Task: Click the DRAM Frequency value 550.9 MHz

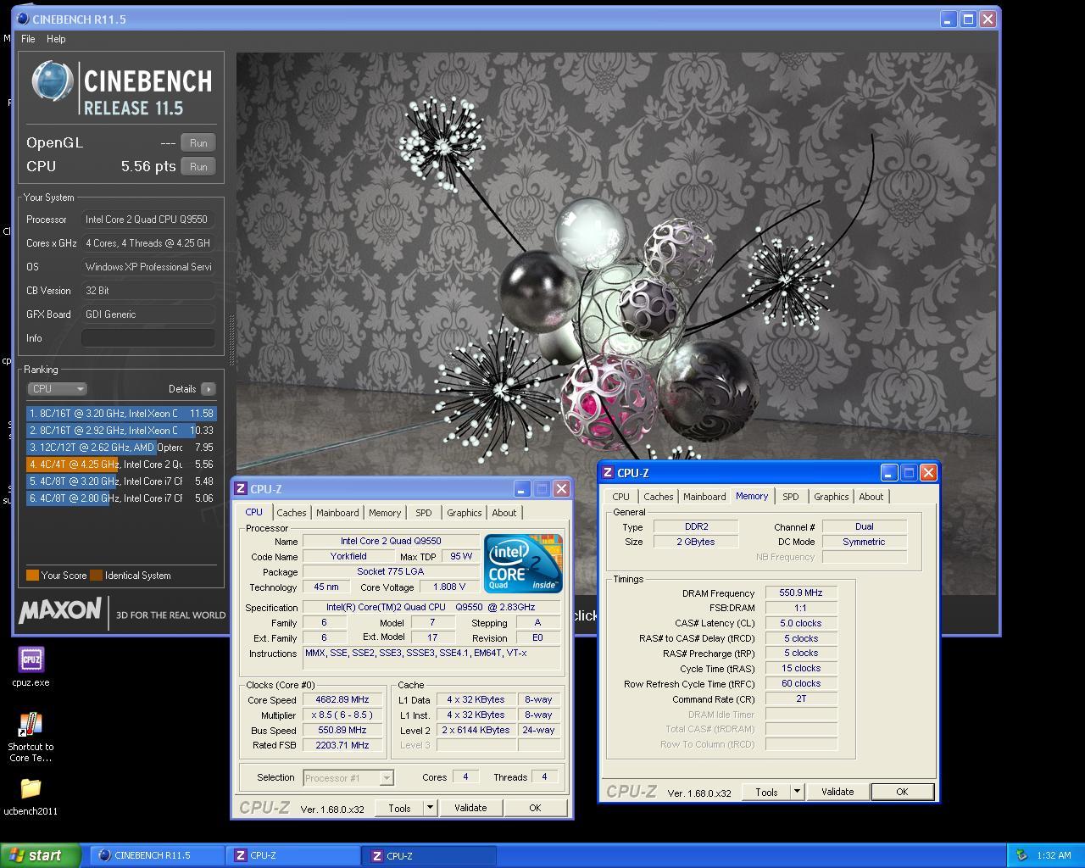Action: coord(801,593)
